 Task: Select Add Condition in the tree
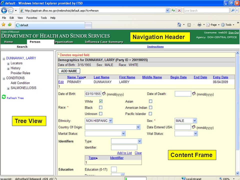[20, 83]
